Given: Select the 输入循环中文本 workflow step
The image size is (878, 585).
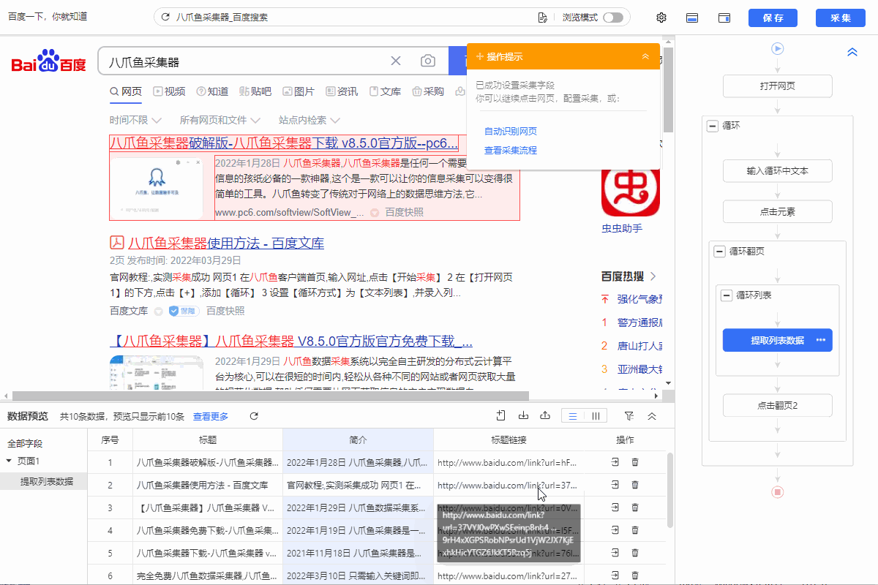Looking at the screenshot, I should 778,171.
